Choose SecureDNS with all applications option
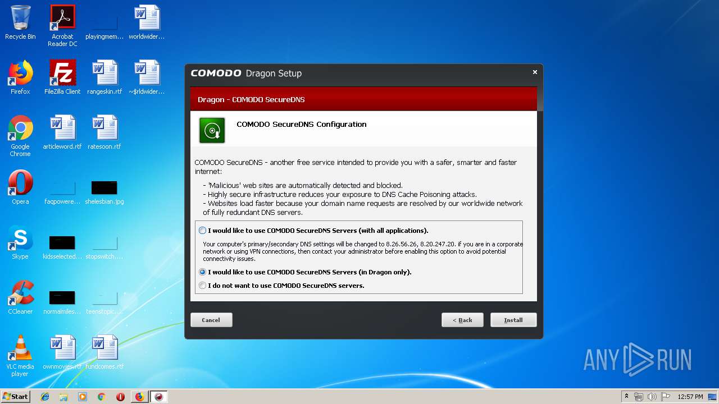This screenshot has height=404, width=719. point(203,231)
